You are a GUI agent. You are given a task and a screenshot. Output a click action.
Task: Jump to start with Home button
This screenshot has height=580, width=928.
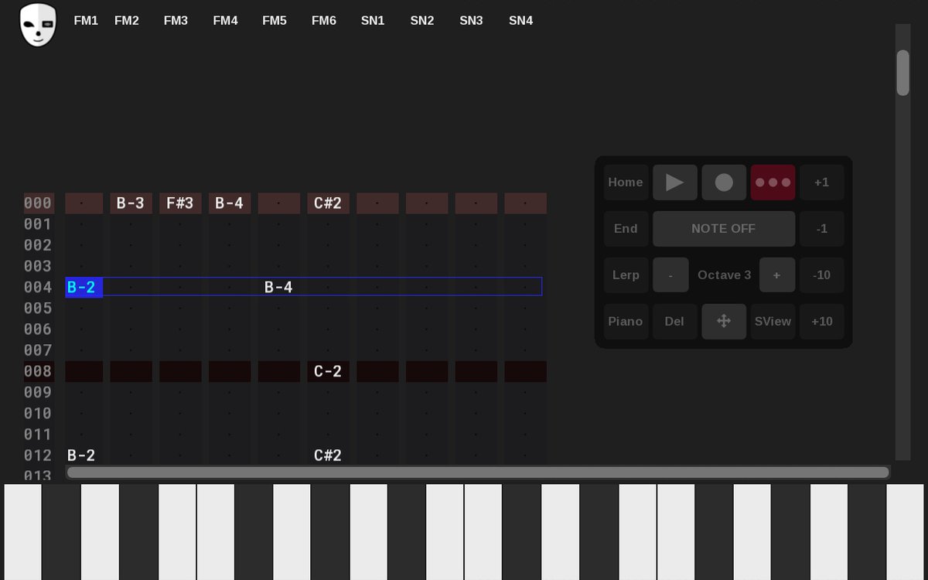pos(626,183)
